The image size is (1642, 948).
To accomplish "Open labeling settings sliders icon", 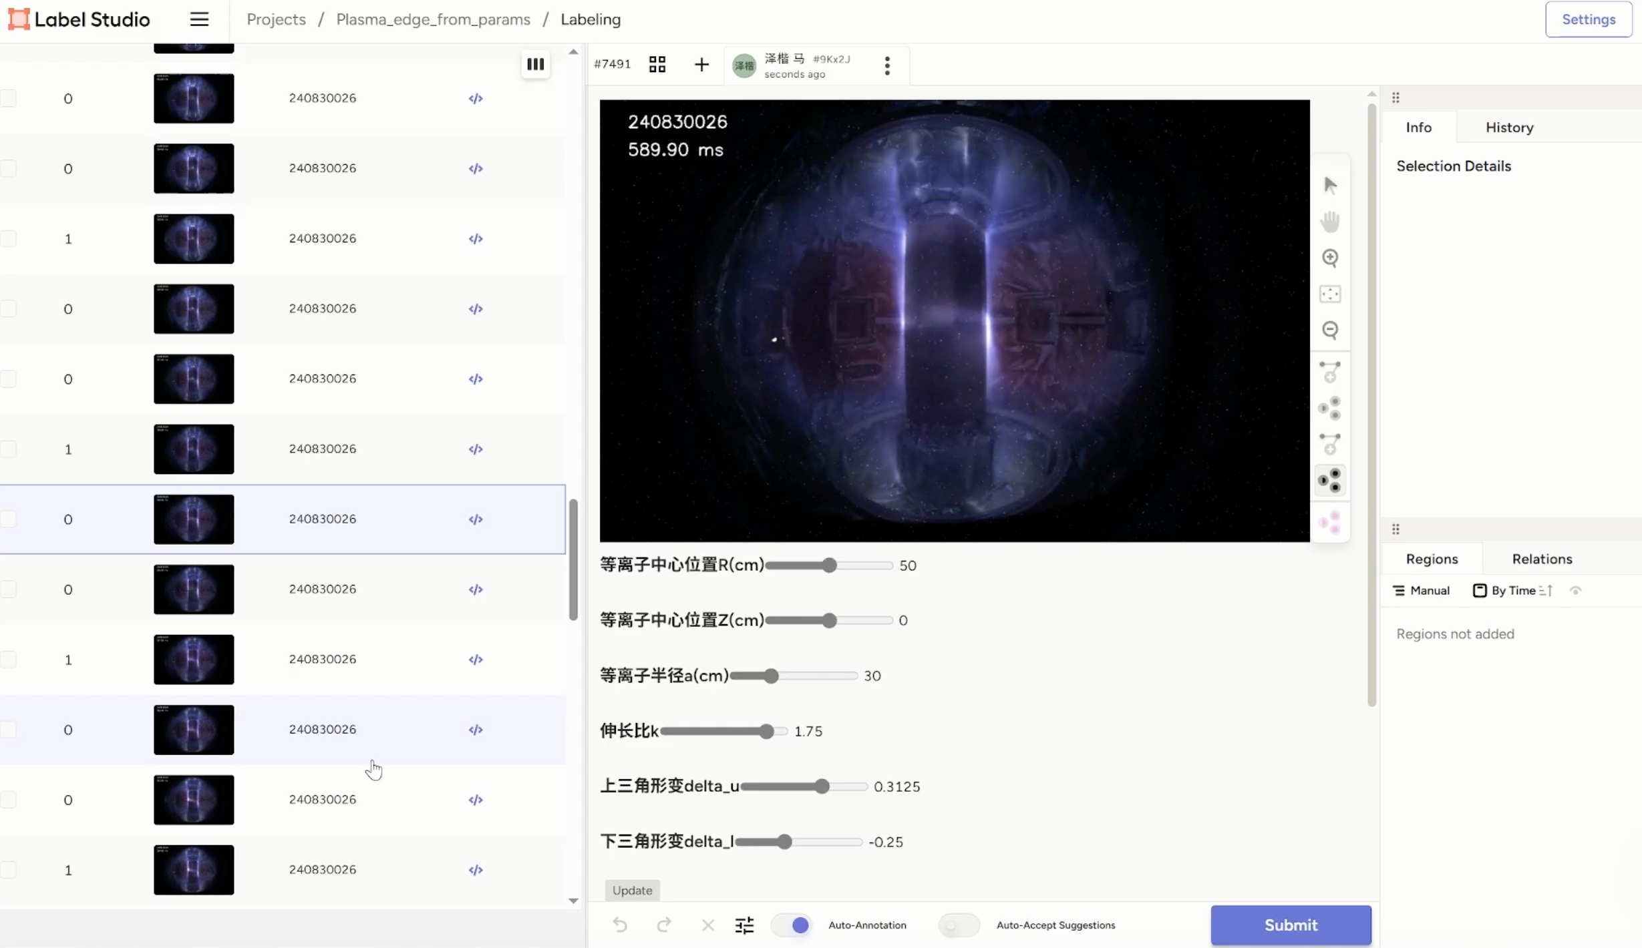I will click(744, 925).
